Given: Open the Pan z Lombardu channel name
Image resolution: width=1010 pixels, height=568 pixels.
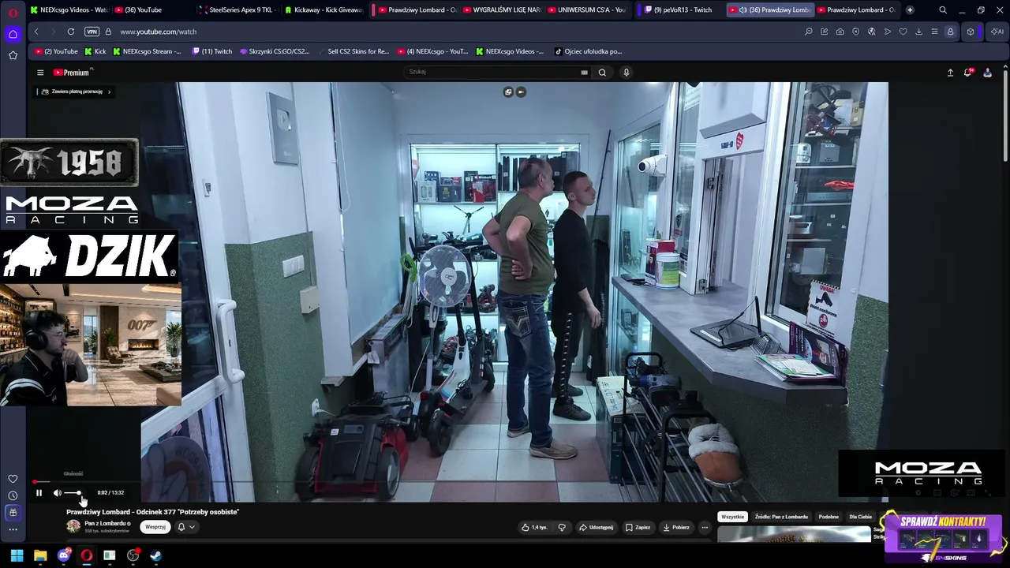Looking at the screenshot, I should click(x=107, y=523).
